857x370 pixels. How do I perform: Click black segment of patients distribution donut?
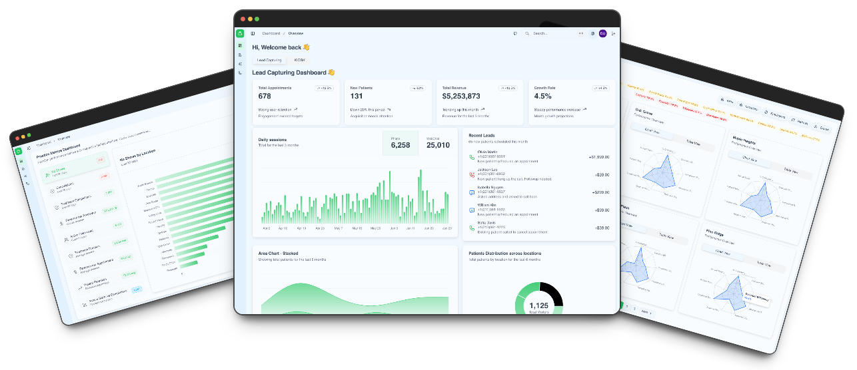[554, 293]
